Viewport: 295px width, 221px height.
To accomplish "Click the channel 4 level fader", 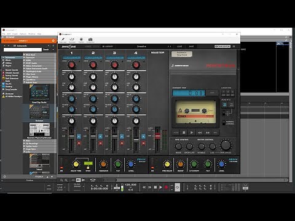I will pos(136,139).
